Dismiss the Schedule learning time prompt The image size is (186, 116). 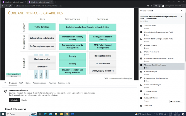tap(24, 100)
